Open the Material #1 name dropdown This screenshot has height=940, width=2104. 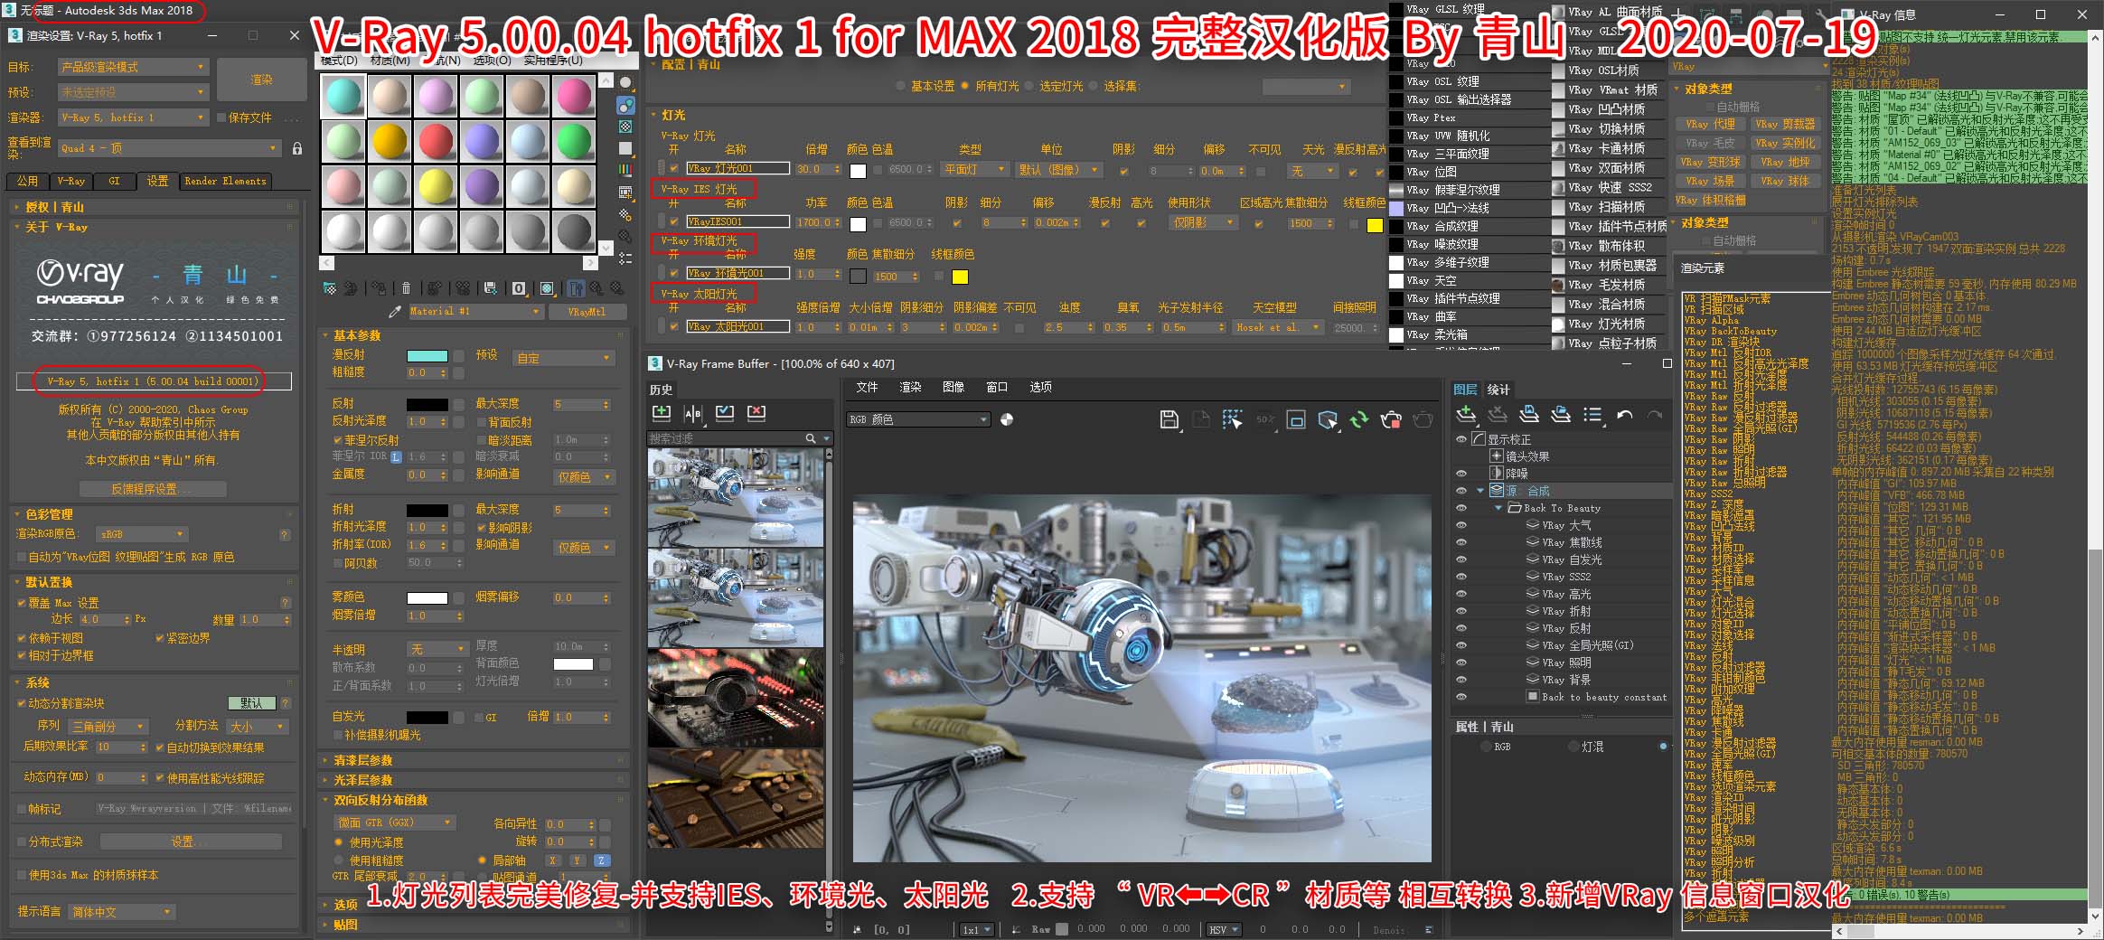click(476, 311)
